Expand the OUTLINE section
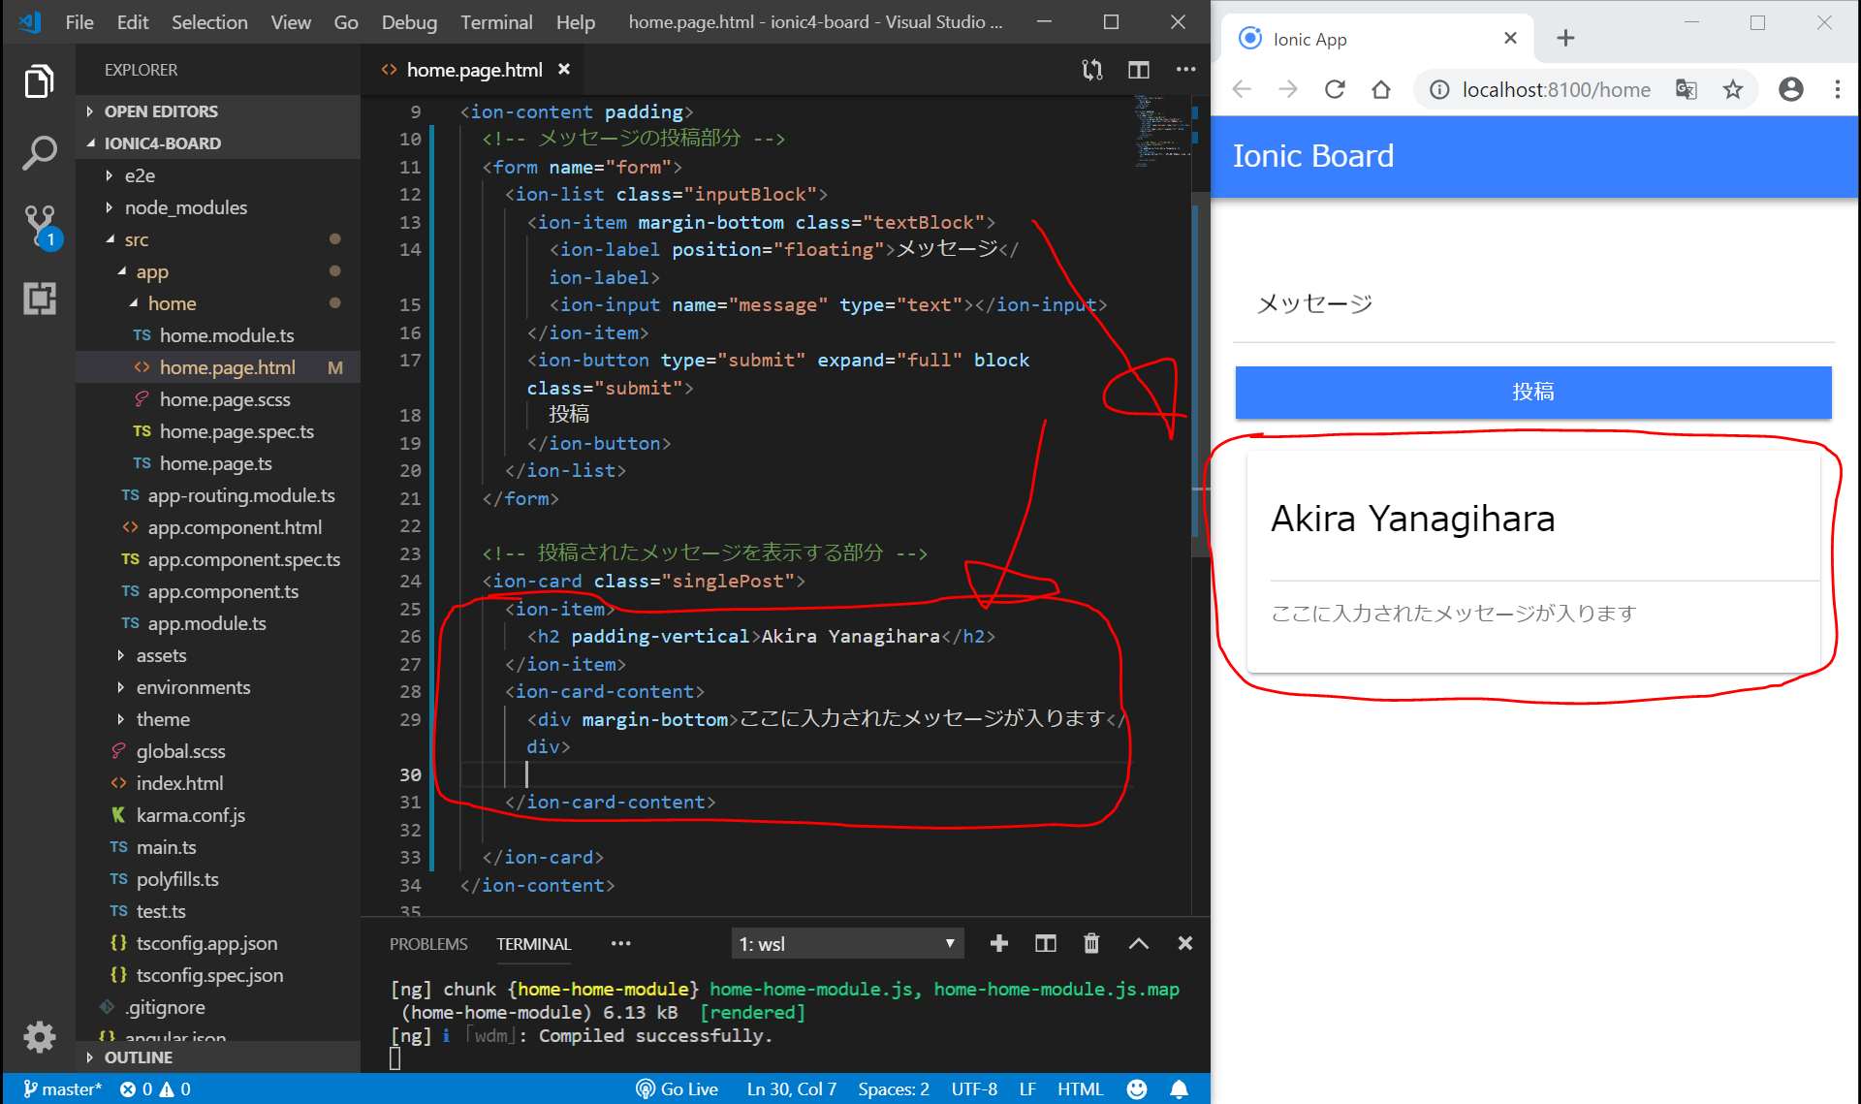 (138, 1057)
